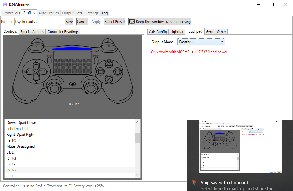The height and width of the screenshot is (191, 293).
Task: Click the Cross button on the controller image
Action: pos(109,79)
